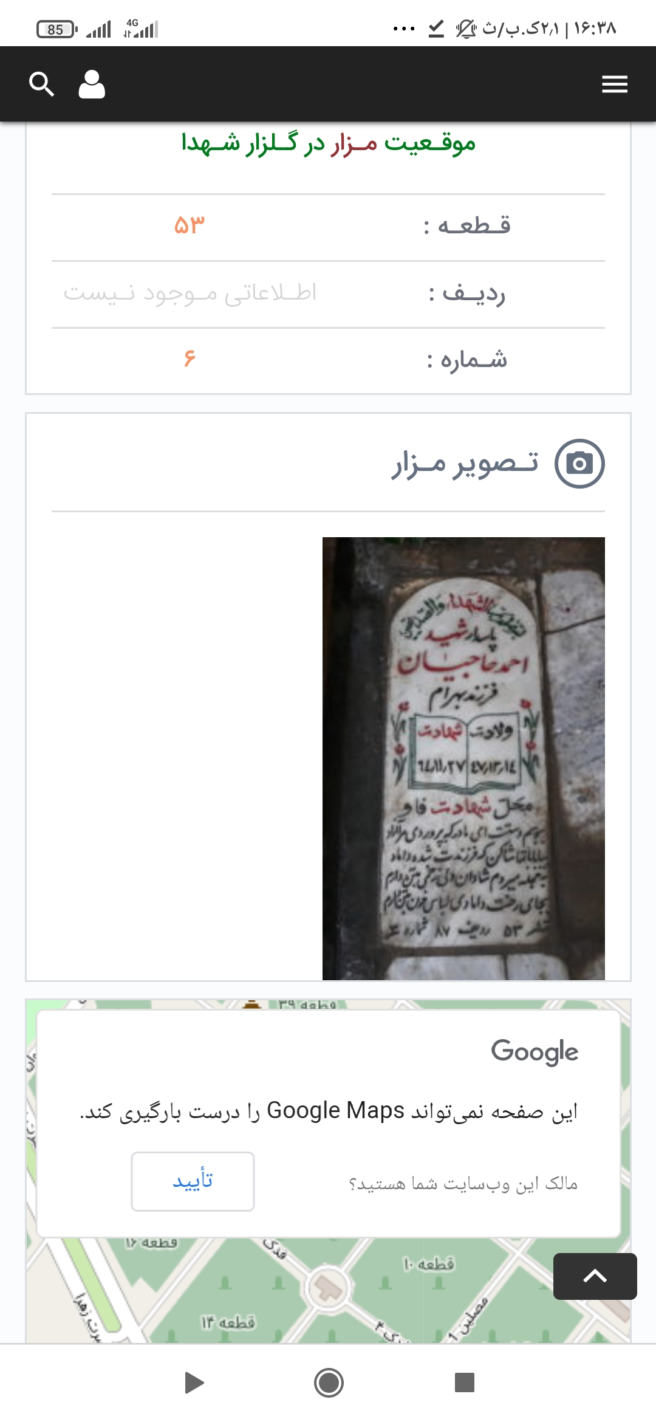656x1422 pixels.
Task: Tap the قطعه ۱۳ label on the map
Action: tap(228, 1322)
